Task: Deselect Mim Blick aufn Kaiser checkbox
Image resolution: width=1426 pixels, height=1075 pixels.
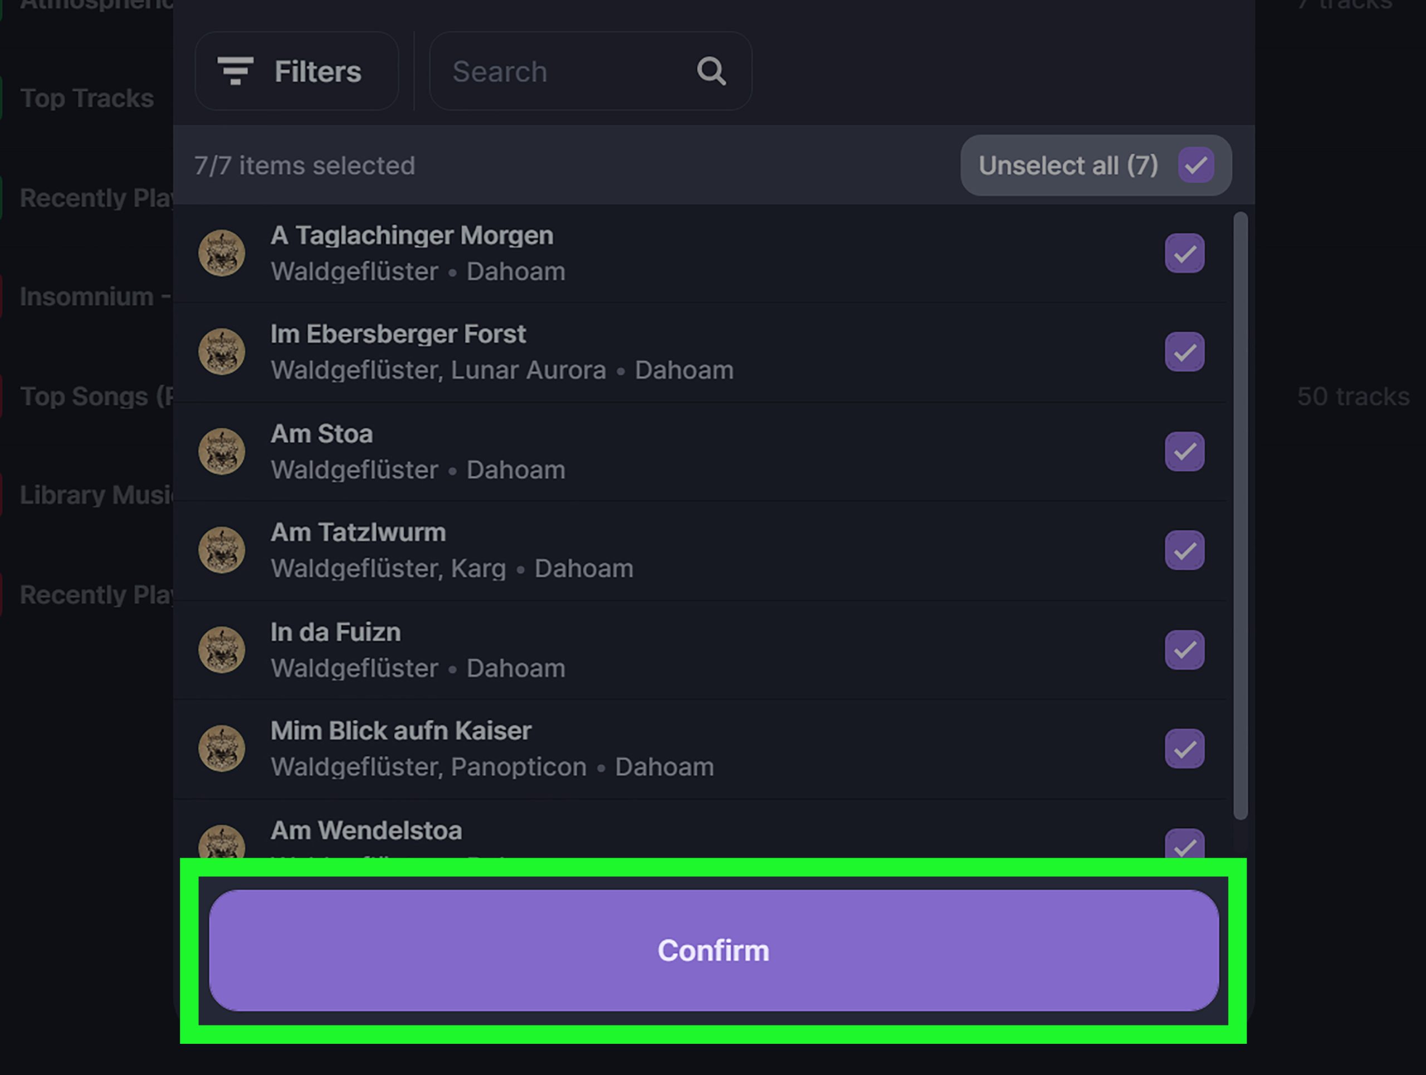Action: [x=1184, y=749]
